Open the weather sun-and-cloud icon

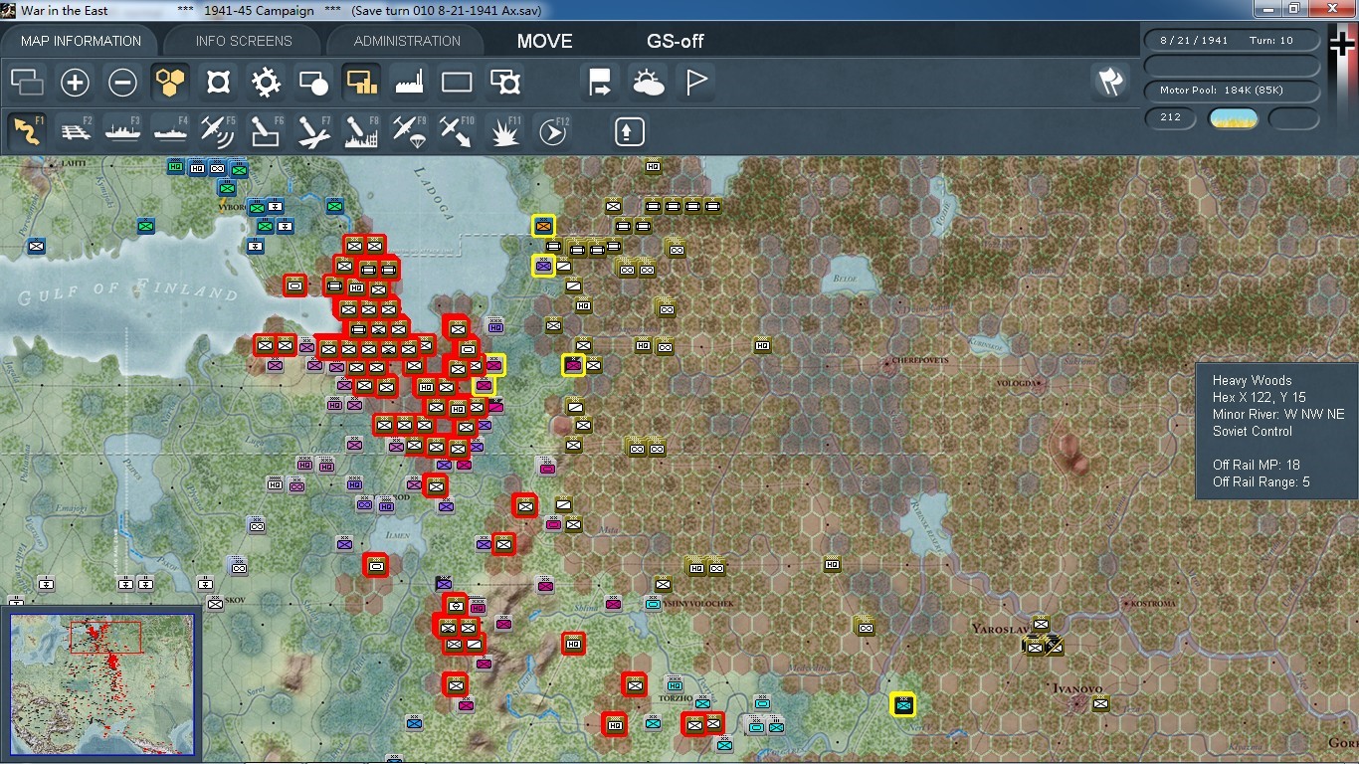tap(648, 83)
